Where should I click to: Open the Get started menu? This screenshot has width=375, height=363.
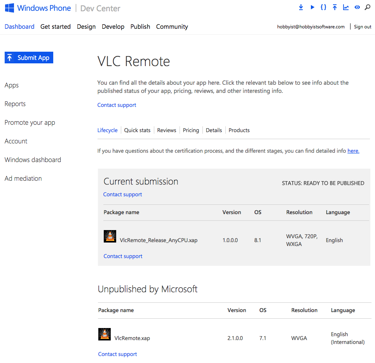point(56,26)
